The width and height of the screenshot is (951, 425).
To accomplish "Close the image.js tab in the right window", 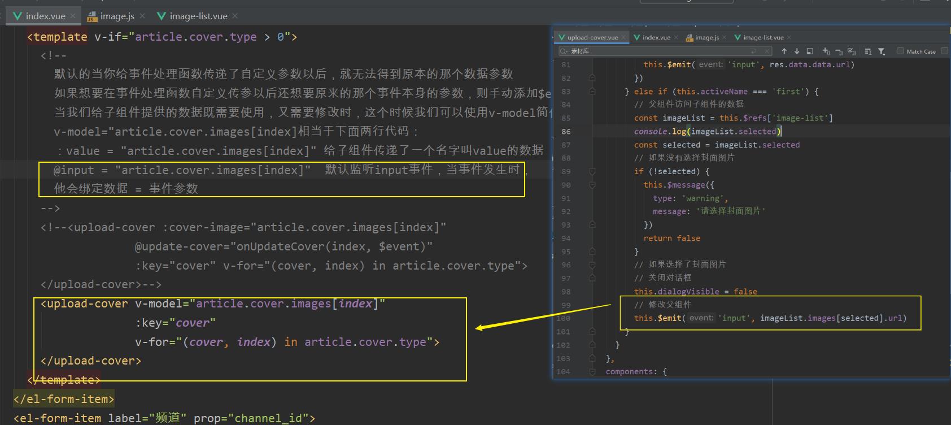I will pyautogui.click(x=725, y=37).
